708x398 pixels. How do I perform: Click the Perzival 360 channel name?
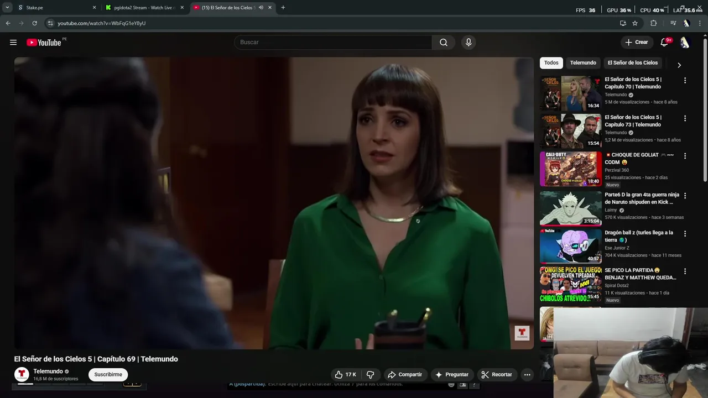tap(617, 170)
